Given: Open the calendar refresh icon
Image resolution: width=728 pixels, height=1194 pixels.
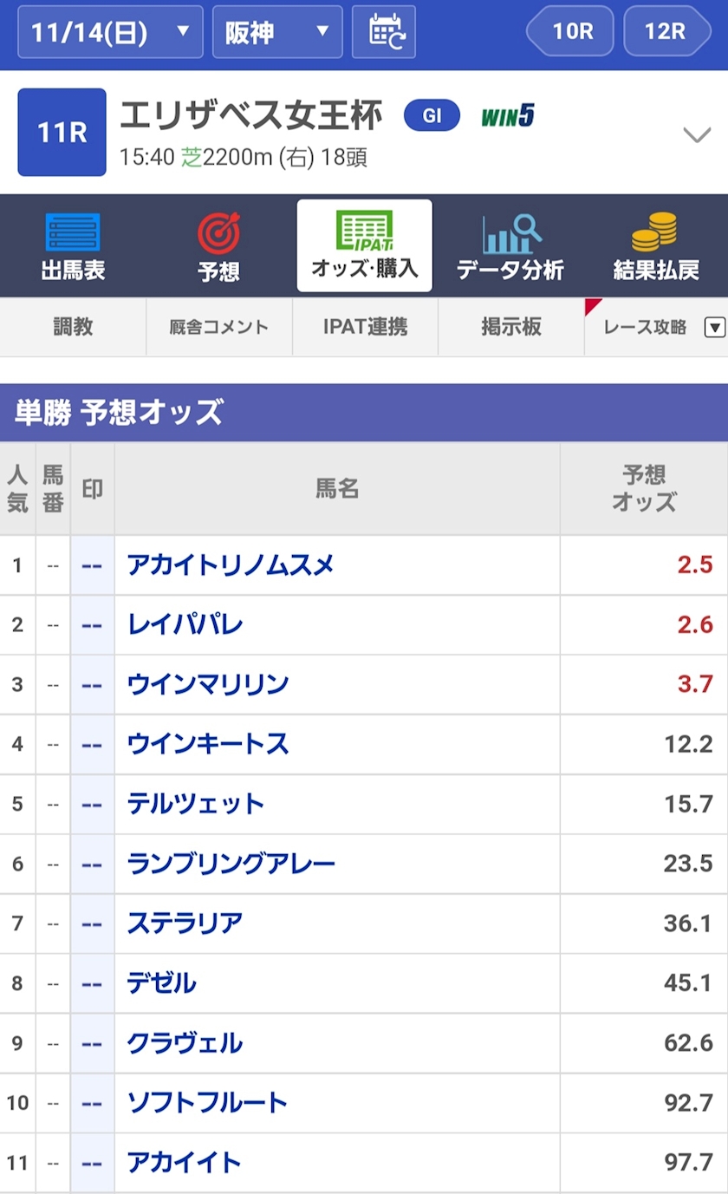Looking at the screenshot, I should pyautogui.click(x=384, y=31).
